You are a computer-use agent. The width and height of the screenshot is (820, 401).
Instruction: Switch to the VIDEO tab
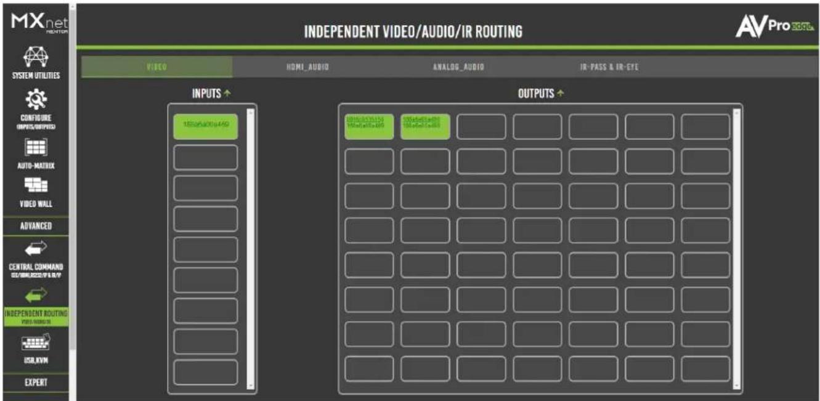157,67
